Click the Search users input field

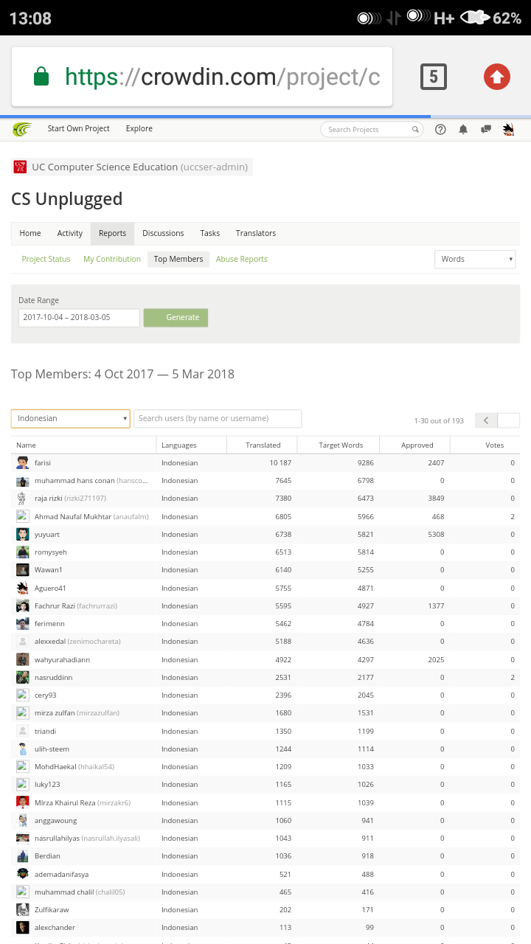218,418
